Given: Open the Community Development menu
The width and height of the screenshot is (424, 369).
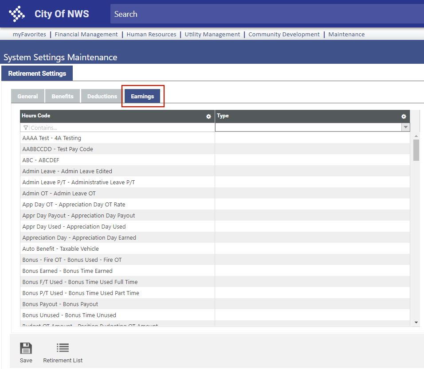Looking at the screenshot, I should [284, 34].
